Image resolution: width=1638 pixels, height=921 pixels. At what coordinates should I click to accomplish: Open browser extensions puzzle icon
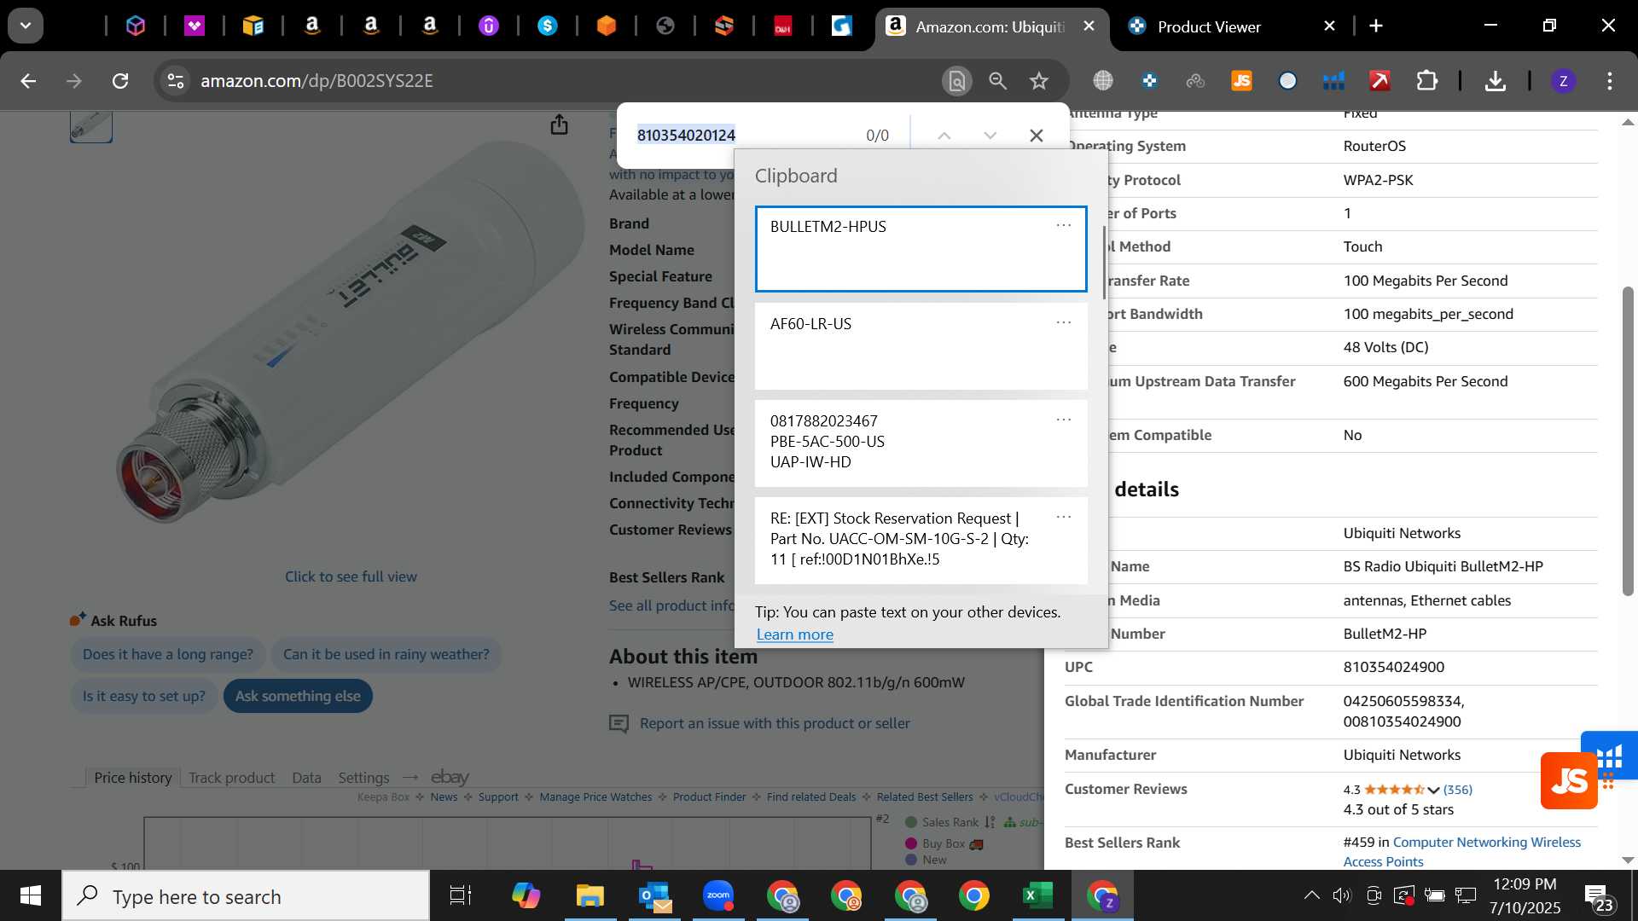coord(1426,81)
